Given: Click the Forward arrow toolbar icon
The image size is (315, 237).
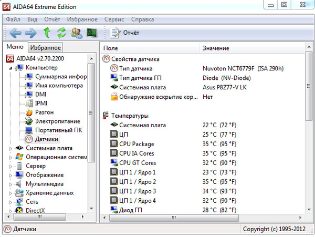Looking at the screenshot, I should [x=30, y=33].
